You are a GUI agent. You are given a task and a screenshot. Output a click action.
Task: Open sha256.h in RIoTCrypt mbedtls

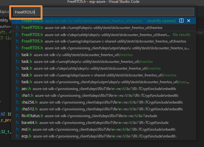[x=104, y=102]
